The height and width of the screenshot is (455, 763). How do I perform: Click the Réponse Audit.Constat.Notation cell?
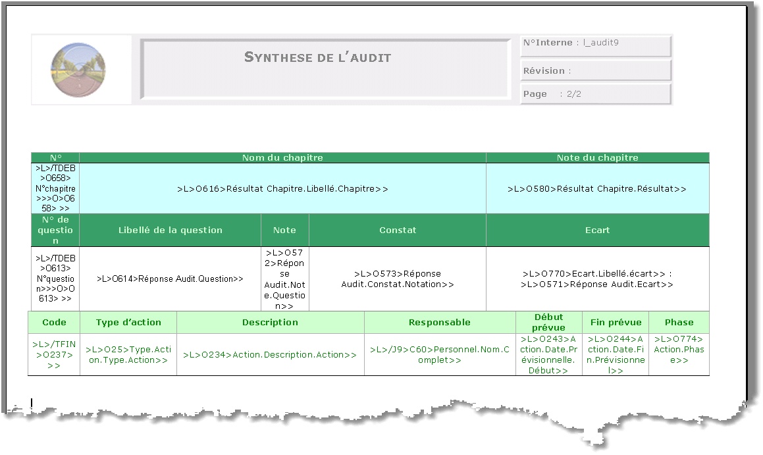pos(397,279)
